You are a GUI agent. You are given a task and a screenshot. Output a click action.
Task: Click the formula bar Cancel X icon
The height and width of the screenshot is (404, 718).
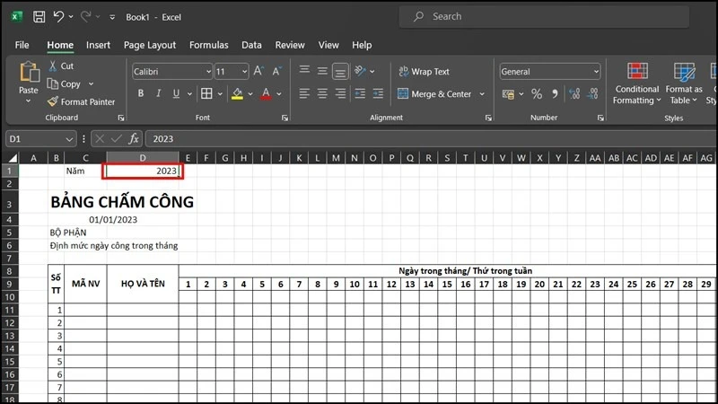tap(100, 138)
